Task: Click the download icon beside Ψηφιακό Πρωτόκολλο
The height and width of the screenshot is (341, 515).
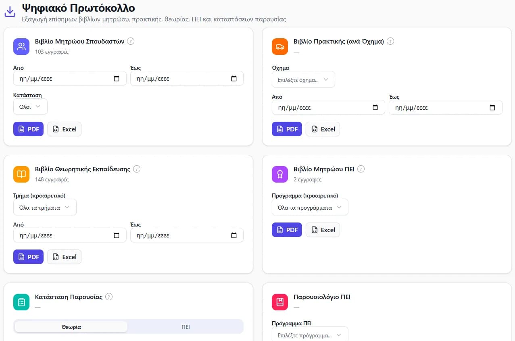Action: click(x=10, y=12)
